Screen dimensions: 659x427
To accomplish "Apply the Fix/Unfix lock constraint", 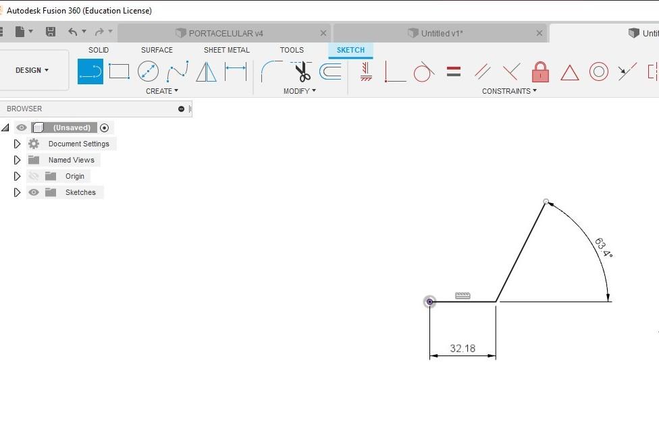I will 540,72.
